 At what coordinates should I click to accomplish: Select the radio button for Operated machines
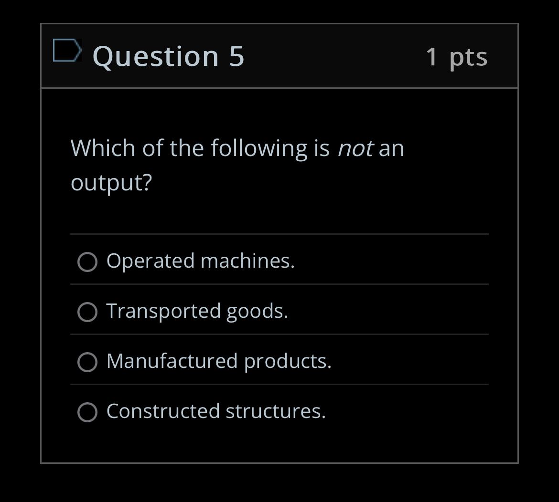coord(87,261)
